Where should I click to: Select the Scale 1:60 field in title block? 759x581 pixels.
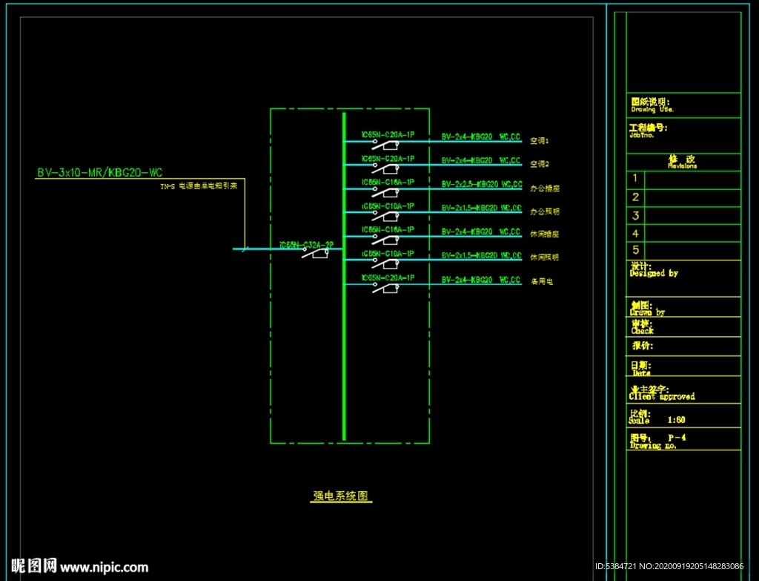click(683, 416)
